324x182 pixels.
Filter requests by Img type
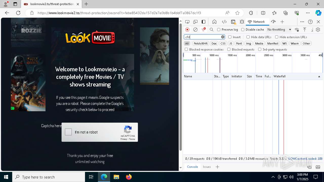249,43
